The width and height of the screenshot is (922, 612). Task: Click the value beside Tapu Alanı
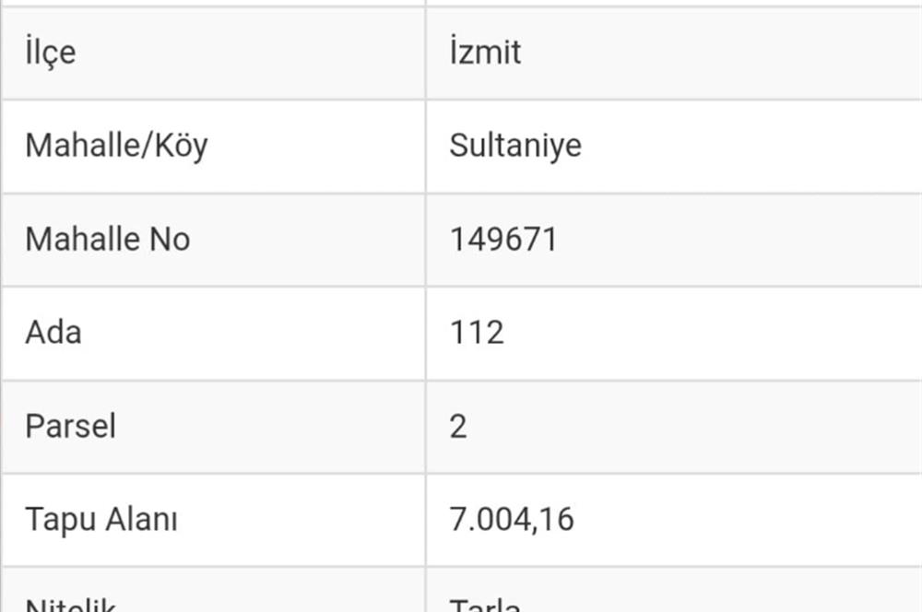512,520
